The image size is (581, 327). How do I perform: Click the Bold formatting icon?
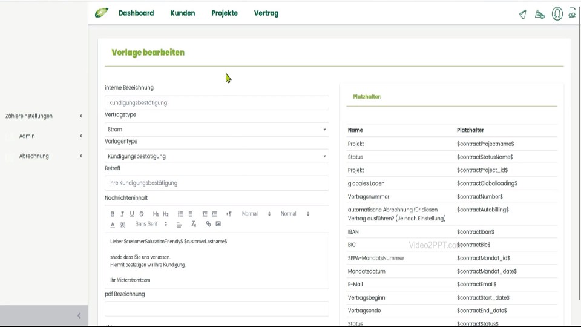(x=113, y=214)
